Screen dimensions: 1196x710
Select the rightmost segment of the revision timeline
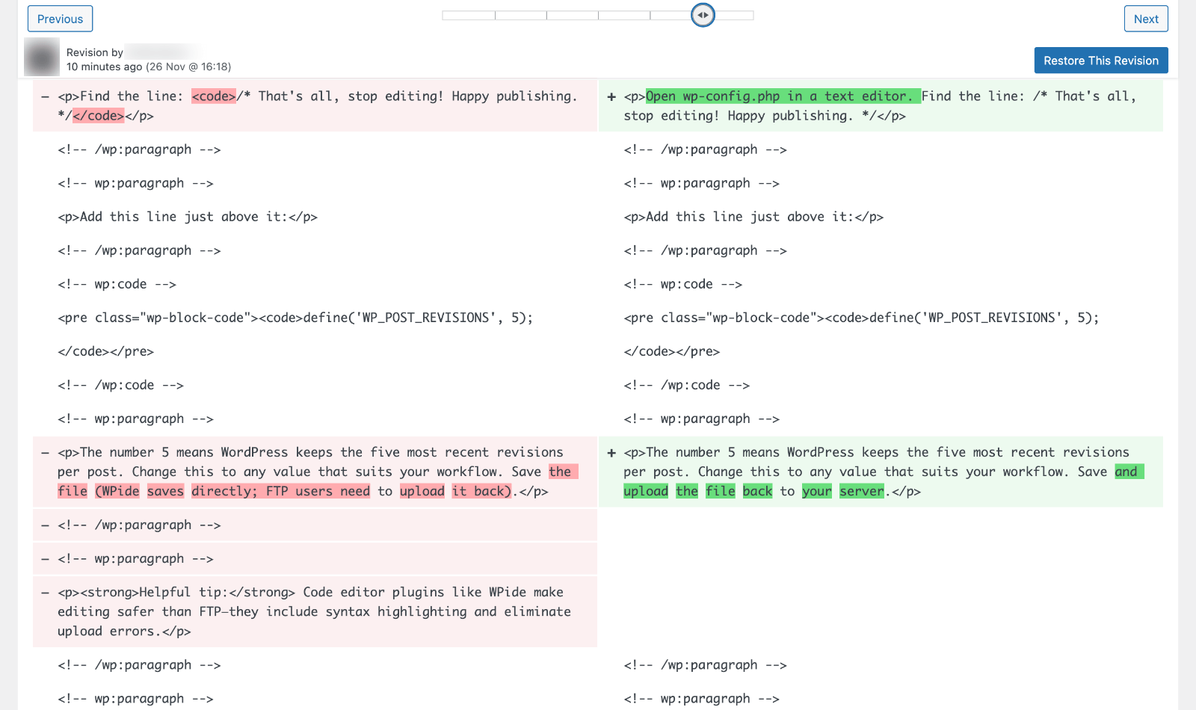[735, 15]
